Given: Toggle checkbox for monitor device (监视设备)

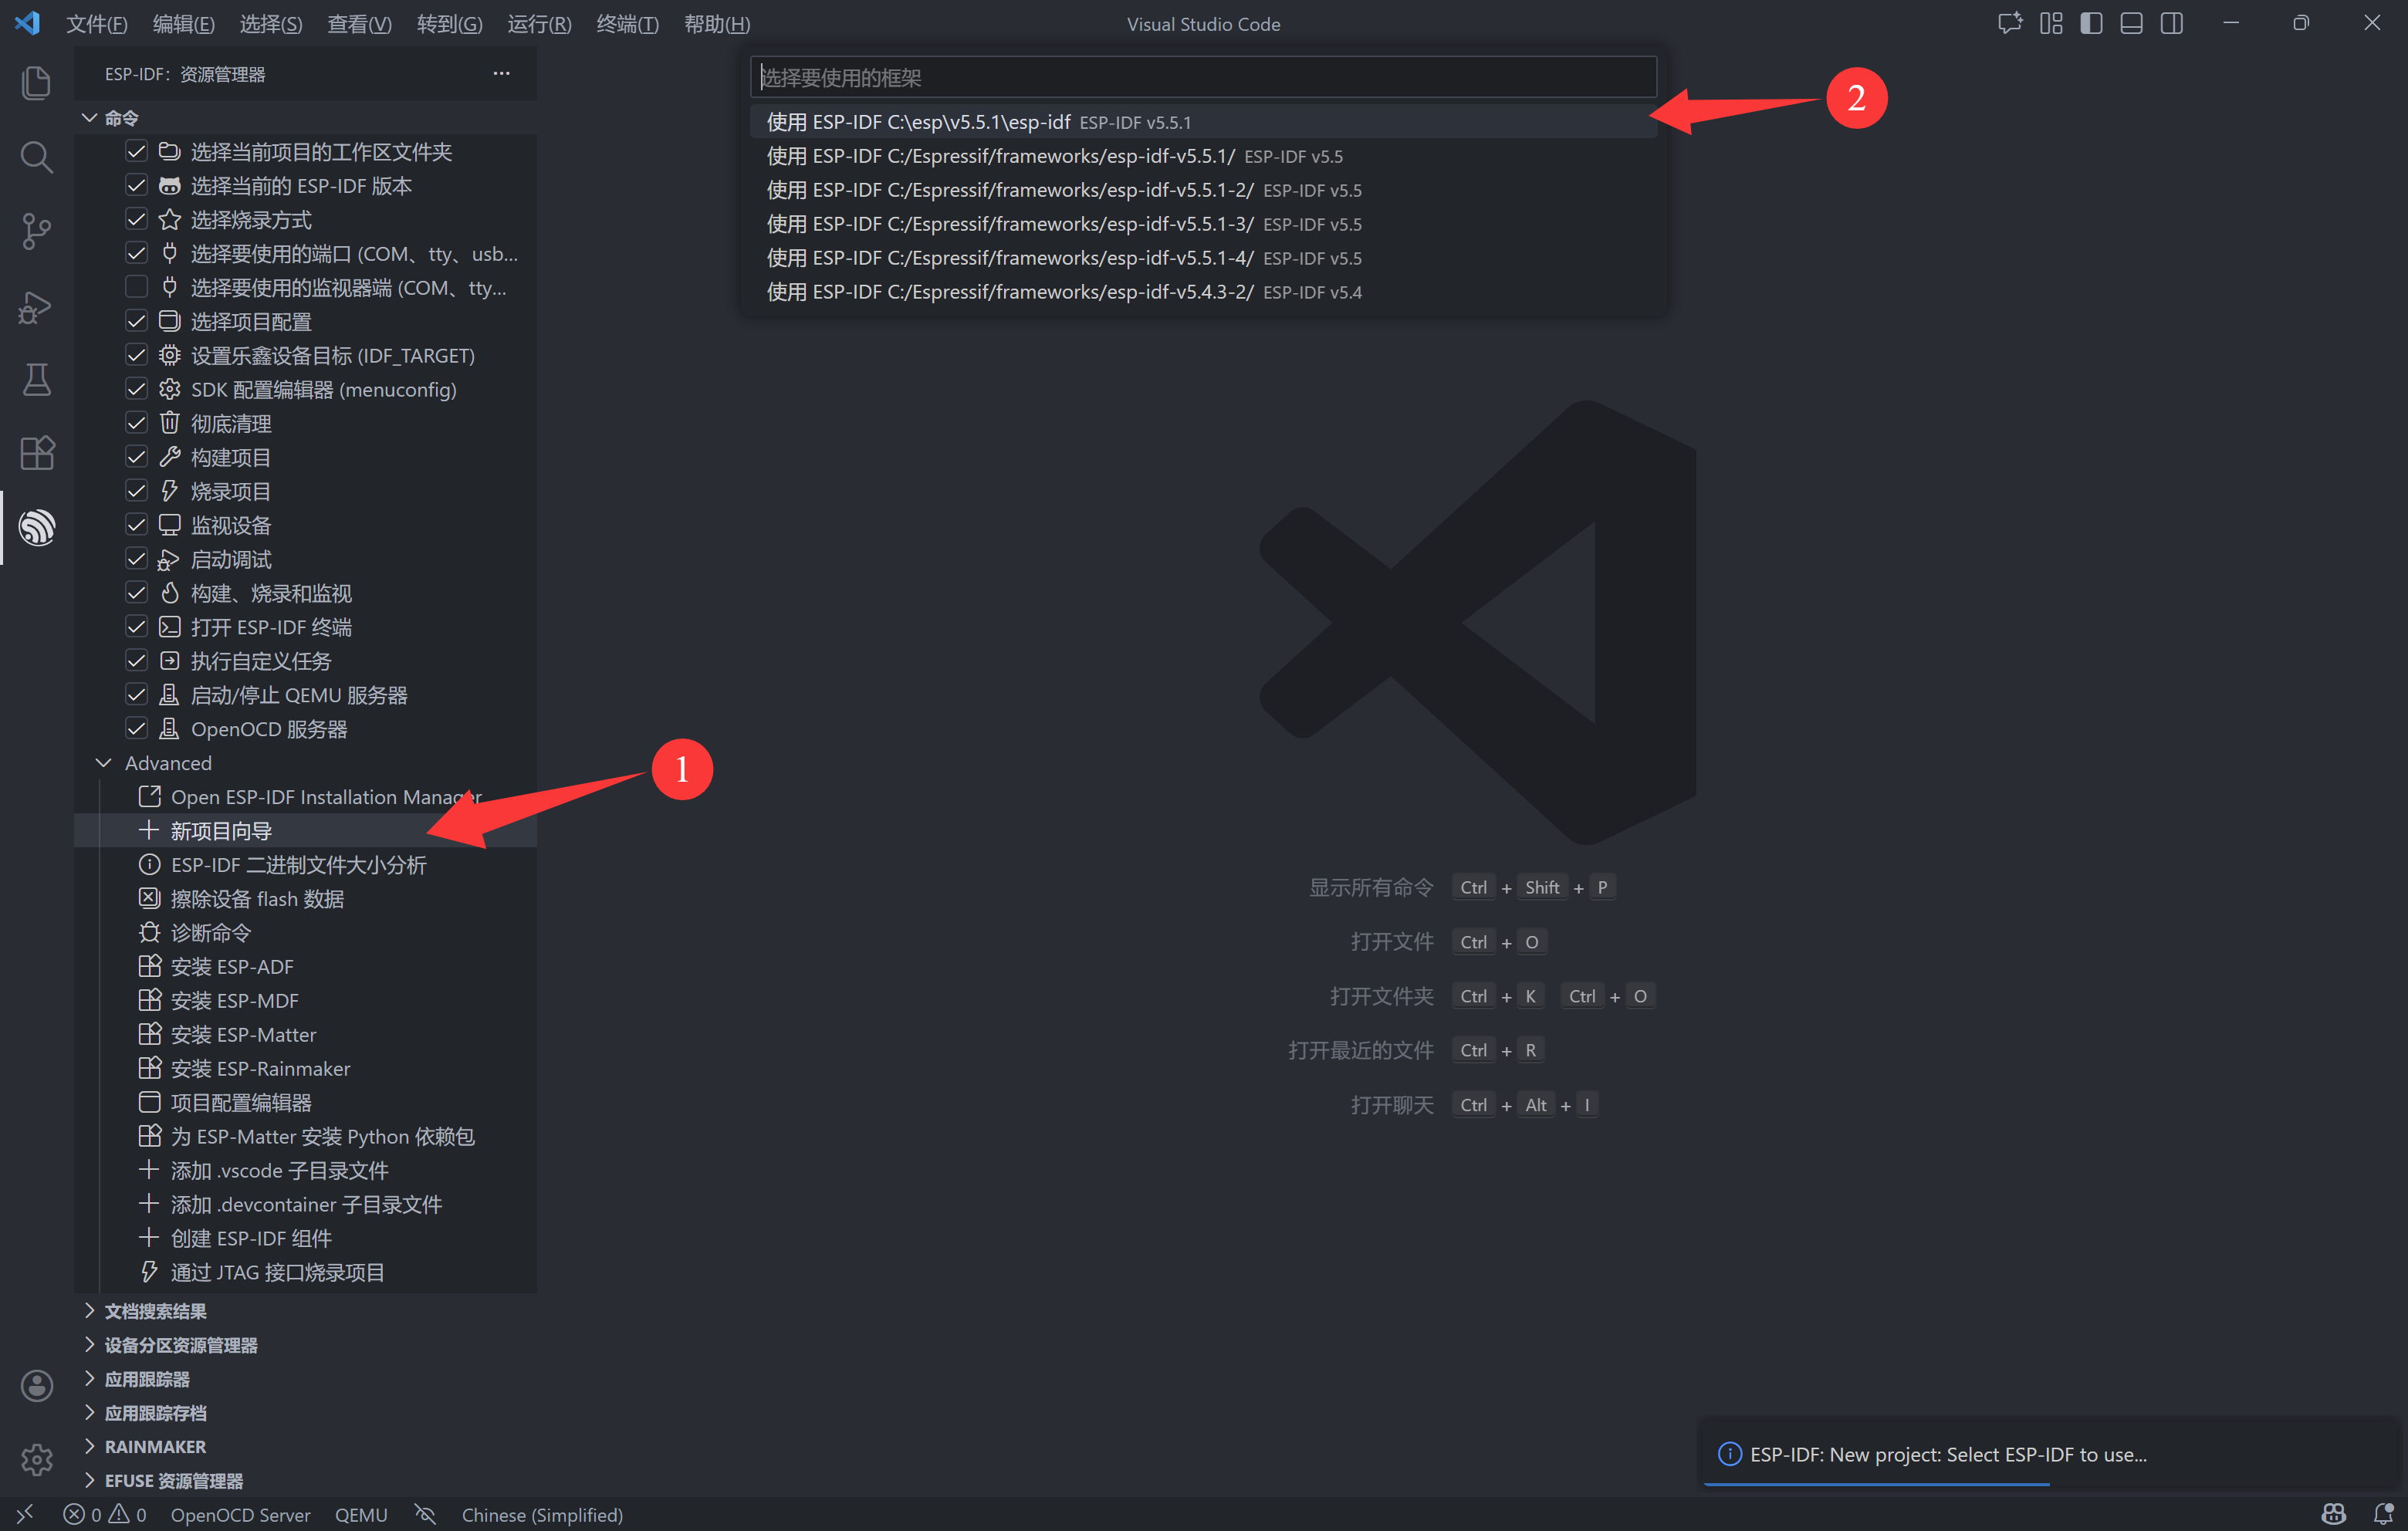Looking at the screenshot, I should pos(136,525).
